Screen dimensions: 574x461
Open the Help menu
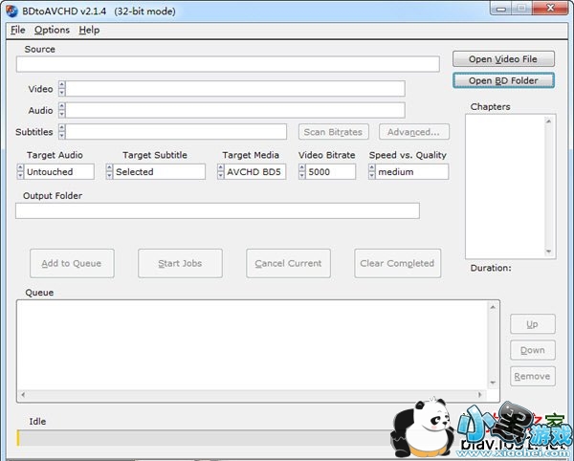point(89,30)
